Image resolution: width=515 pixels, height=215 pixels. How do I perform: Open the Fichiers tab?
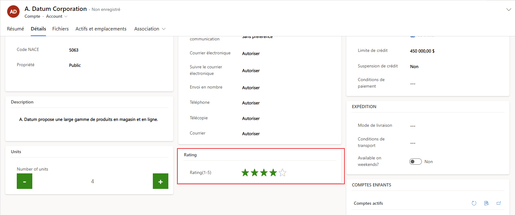pos(61,29)
